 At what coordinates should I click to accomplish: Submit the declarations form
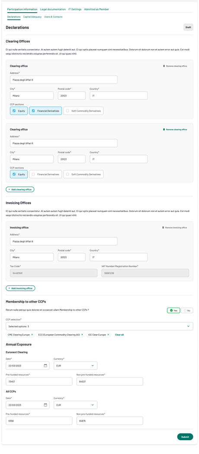185,437
